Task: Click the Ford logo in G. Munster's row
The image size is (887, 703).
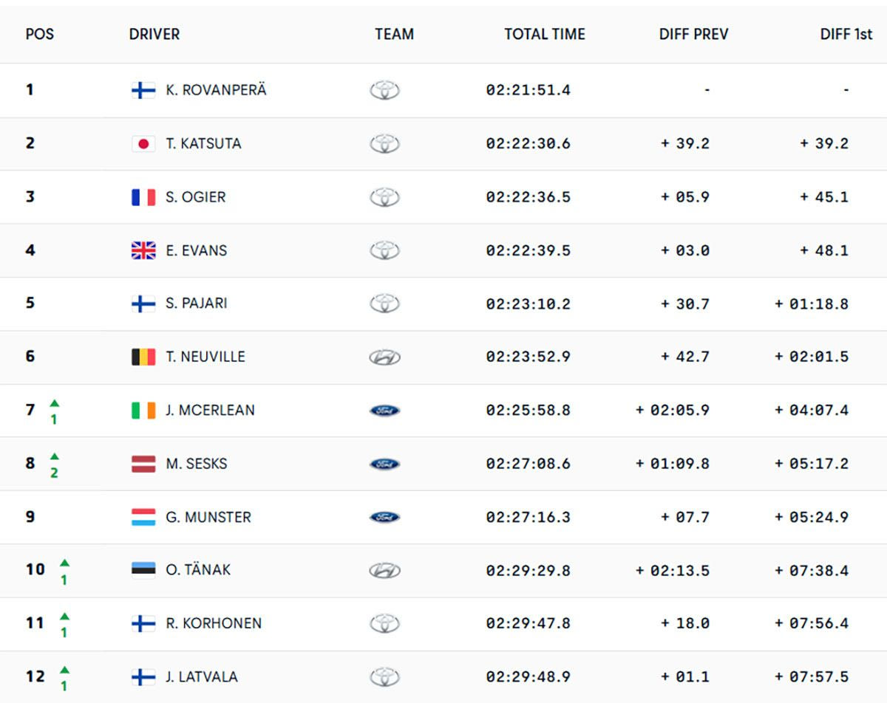Action: pos(384,517)
